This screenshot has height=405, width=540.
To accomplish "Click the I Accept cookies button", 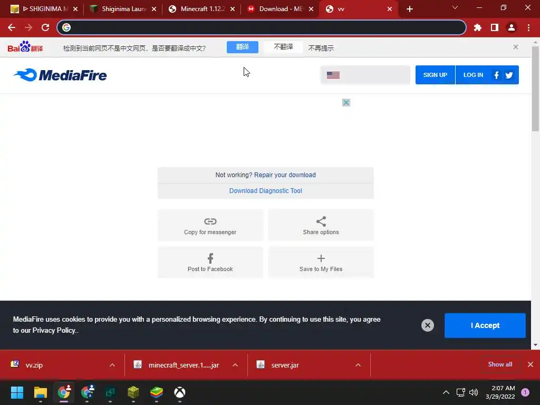I will [485, 325].
